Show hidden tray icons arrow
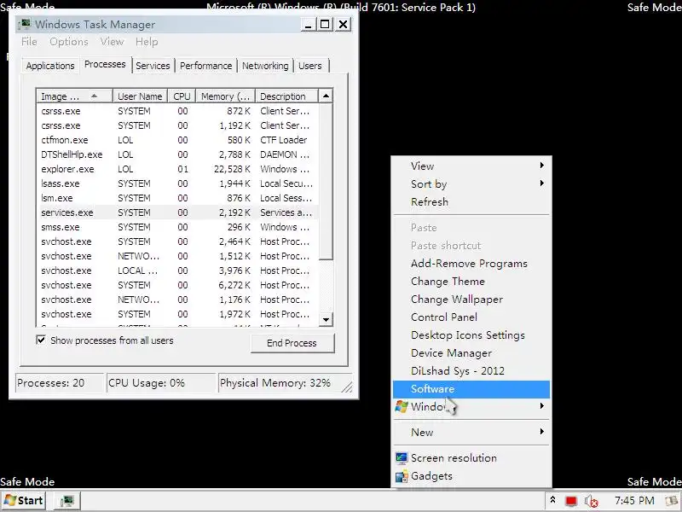Viewport: 682px width, 512px height. click(x=552, y=500)
